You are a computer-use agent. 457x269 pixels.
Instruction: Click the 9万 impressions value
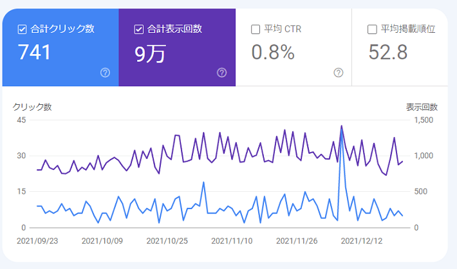tap(150, 53)
